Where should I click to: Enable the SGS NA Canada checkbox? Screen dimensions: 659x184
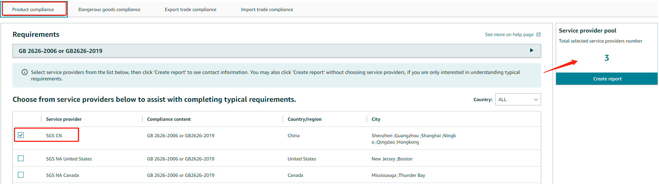coord(21,175)
